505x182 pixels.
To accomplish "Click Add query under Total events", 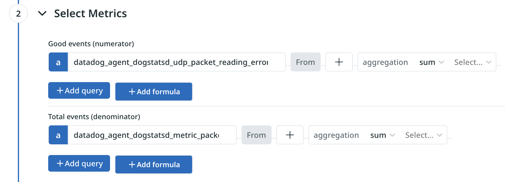I will 79,163.
